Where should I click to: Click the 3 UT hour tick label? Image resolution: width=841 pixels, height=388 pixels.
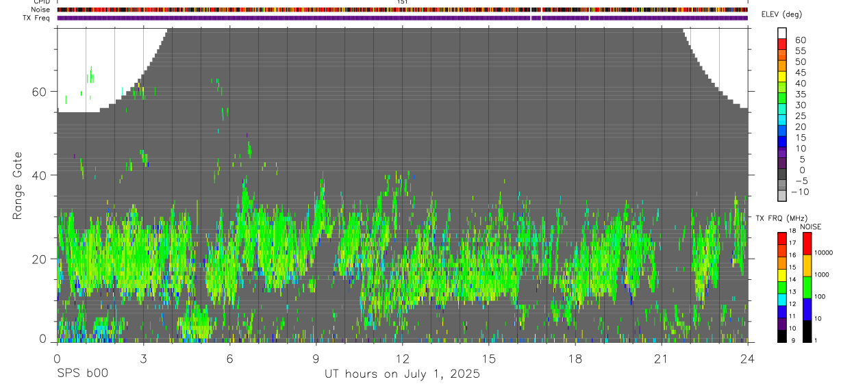pos(143,359)
